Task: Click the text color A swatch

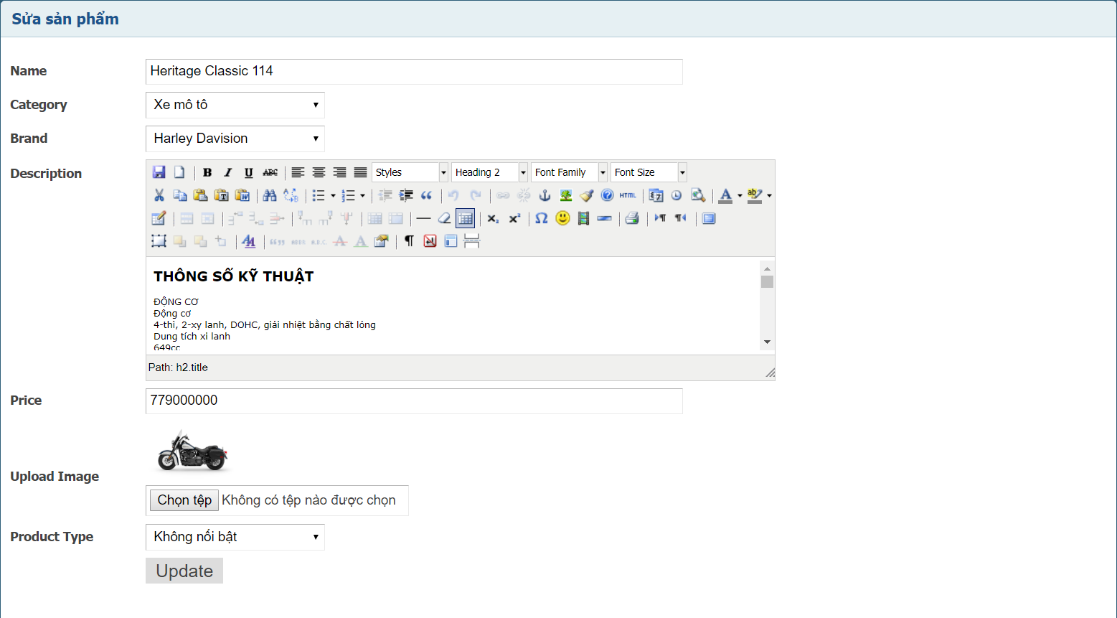Action: [725, 195]
